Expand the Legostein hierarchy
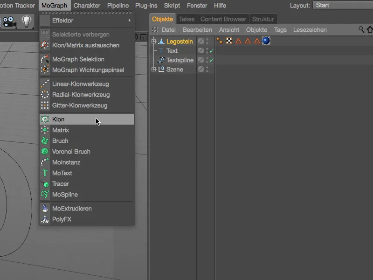This screenshot has width=373, height=280. [154, 41]
